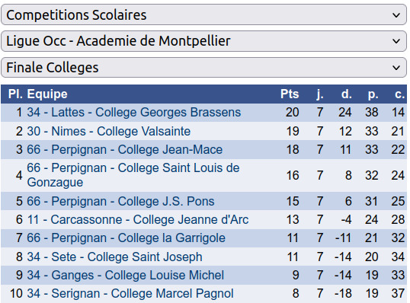Click the chevron arrow of Competitions Scolaires
Screen dimensions: 410x303
(x=396, y=15)
